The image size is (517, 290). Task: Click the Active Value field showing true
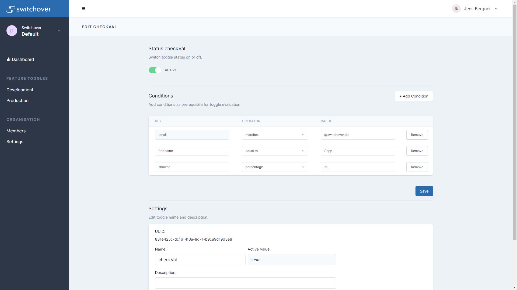(292, 260)
